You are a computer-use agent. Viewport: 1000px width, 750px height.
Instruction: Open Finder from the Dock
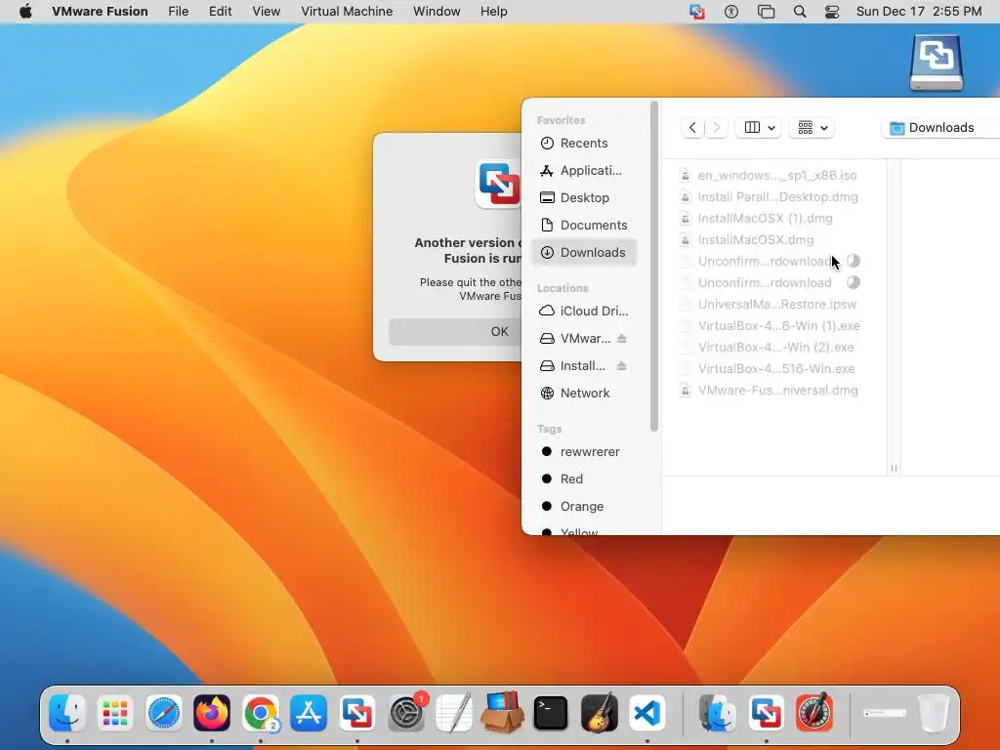67,712
